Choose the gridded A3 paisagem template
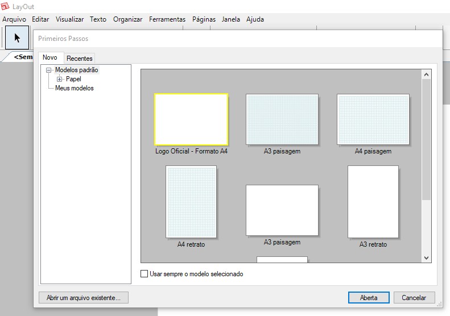Image resolution: width=450 pixels, height=316 pixels. coord(282,119)
